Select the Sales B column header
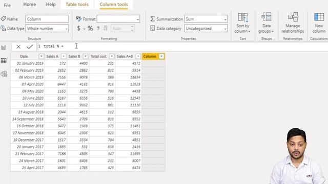The height and width of the screenshot is (184, 328). click(x=74, y=56)
